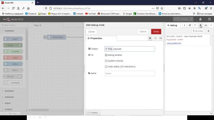Go back in browser history
The image size is (214, 120).
(x=3, y=8)
